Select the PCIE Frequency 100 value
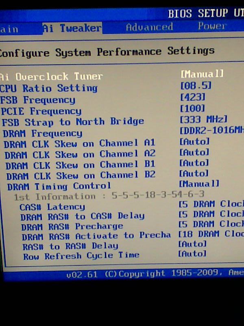This screenshot has width=244, height=326. click(x=192, y=108)
